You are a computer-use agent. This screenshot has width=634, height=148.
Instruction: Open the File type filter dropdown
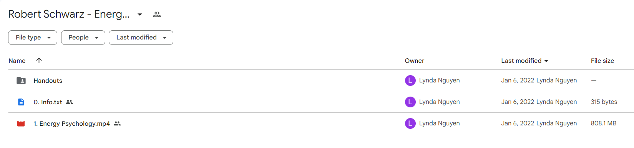point(33,38)
